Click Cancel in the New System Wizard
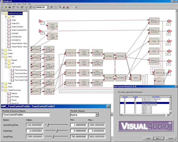 171,138
